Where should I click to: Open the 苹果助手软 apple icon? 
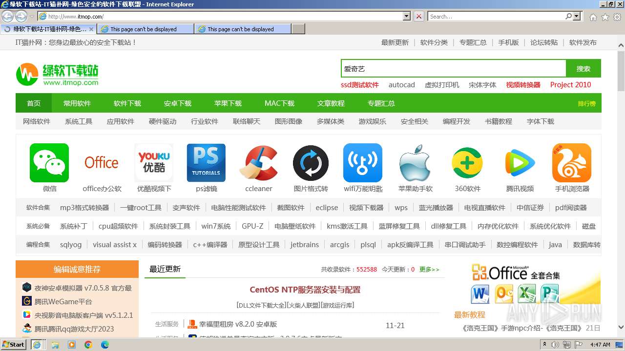click(415, 163)
